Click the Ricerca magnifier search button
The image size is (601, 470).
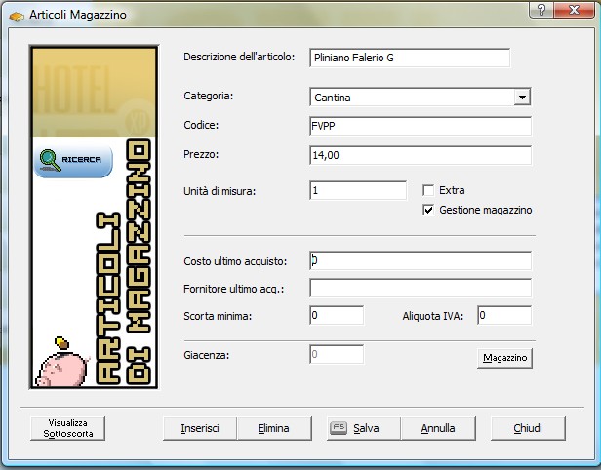(73, 160)
